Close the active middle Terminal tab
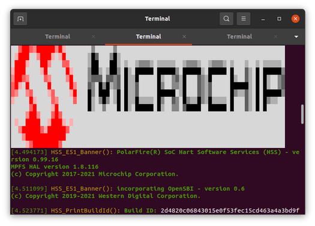Image resolution: width=315 pixels, height=226 pixels. point(184,37)
